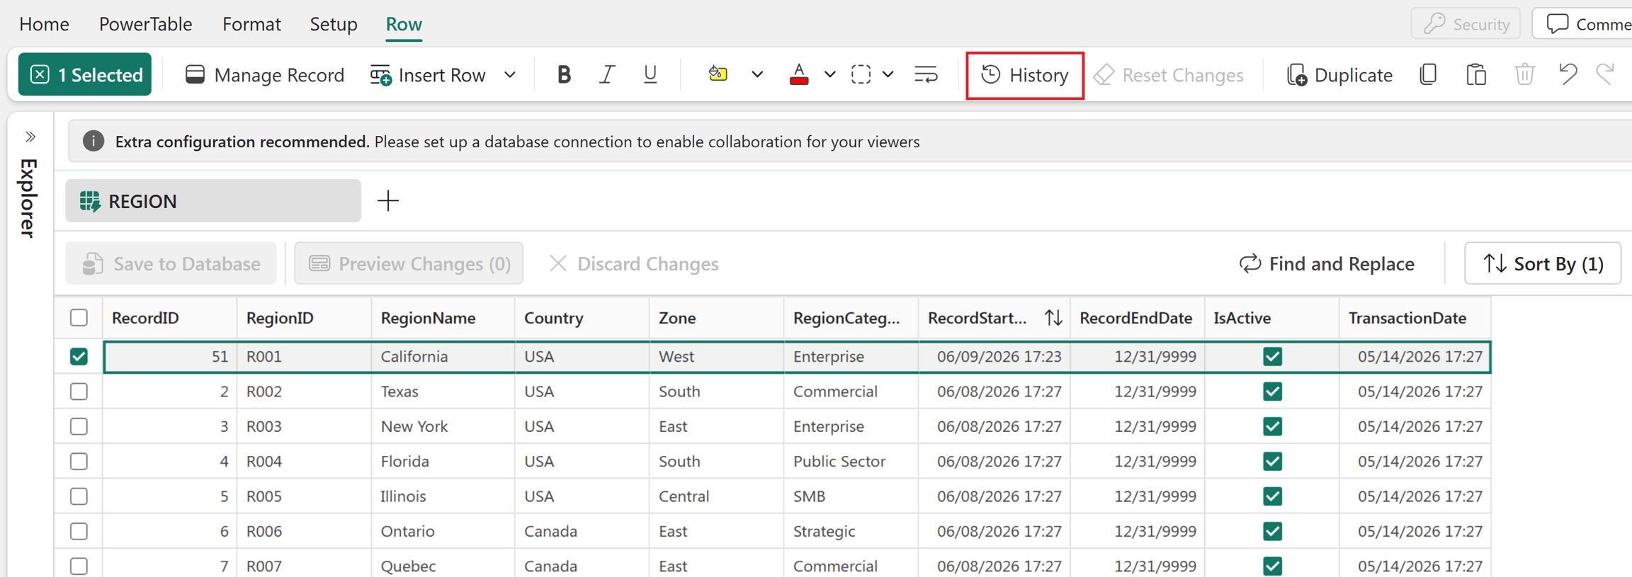1632x577 pixels.
Task: Select the Row ribbon tab
Action: [404, 24]
